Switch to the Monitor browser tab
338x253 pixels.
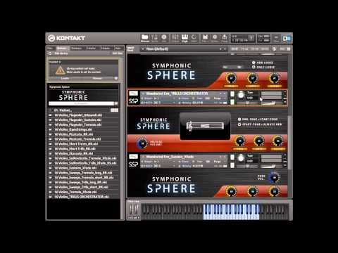91,48
